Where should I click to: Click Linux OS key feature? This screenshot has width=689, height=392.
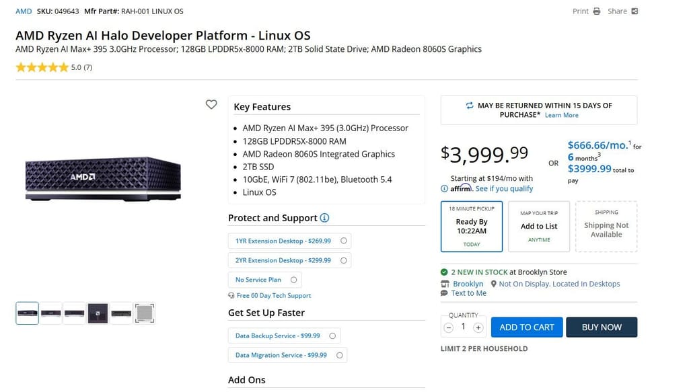(x=259, y=192)
